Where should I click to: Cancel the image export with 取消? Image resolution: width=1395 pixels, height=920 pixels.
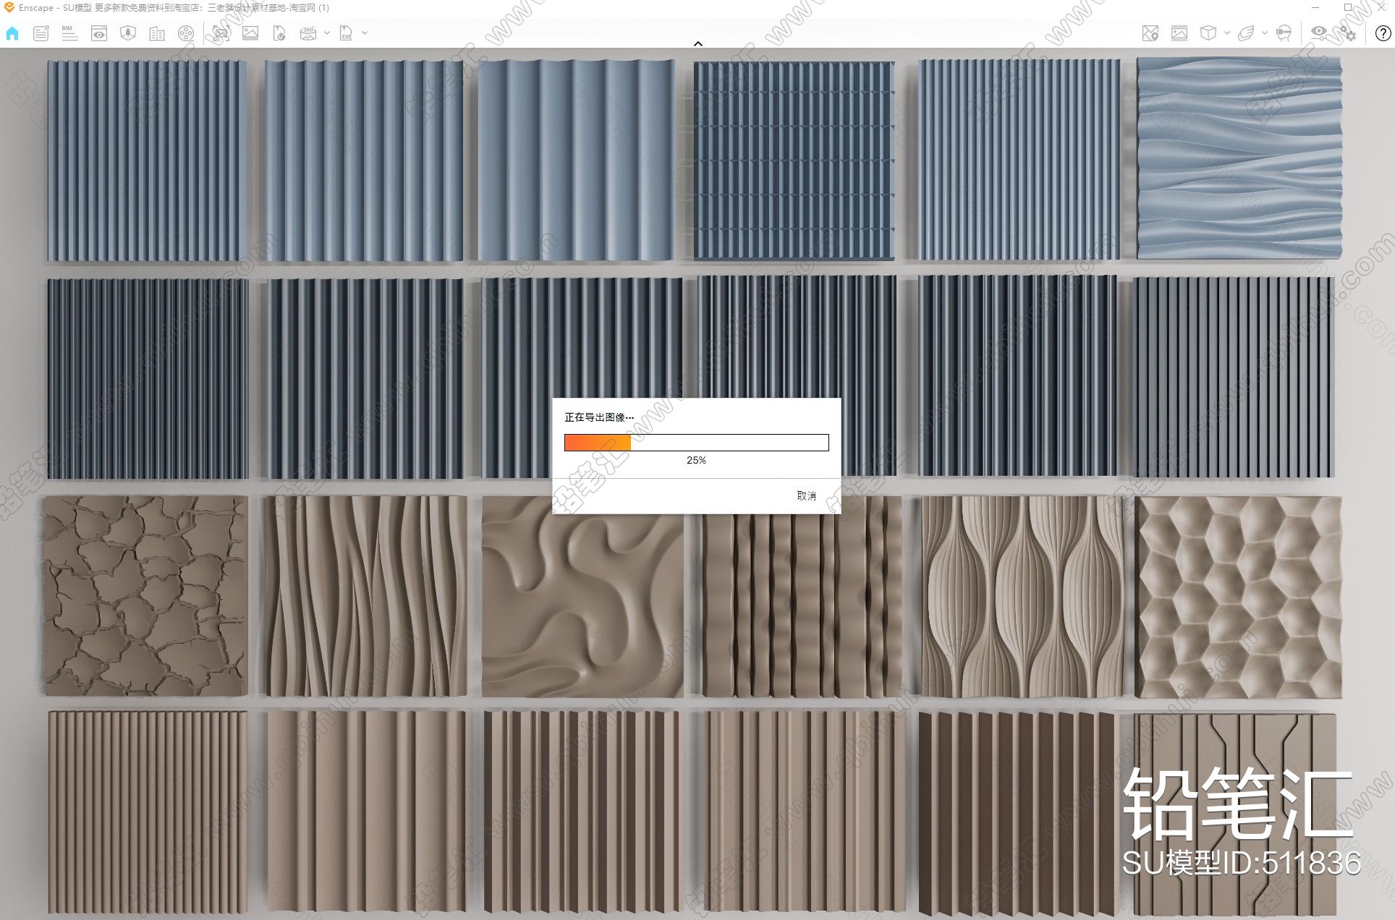806,495
